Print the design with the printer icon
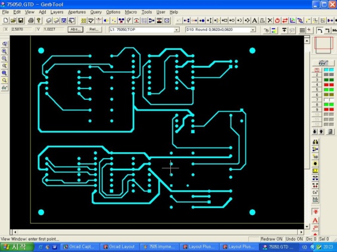Image resolution: width=337 pixels, height=252 pixels. click(x=31, y=21)
